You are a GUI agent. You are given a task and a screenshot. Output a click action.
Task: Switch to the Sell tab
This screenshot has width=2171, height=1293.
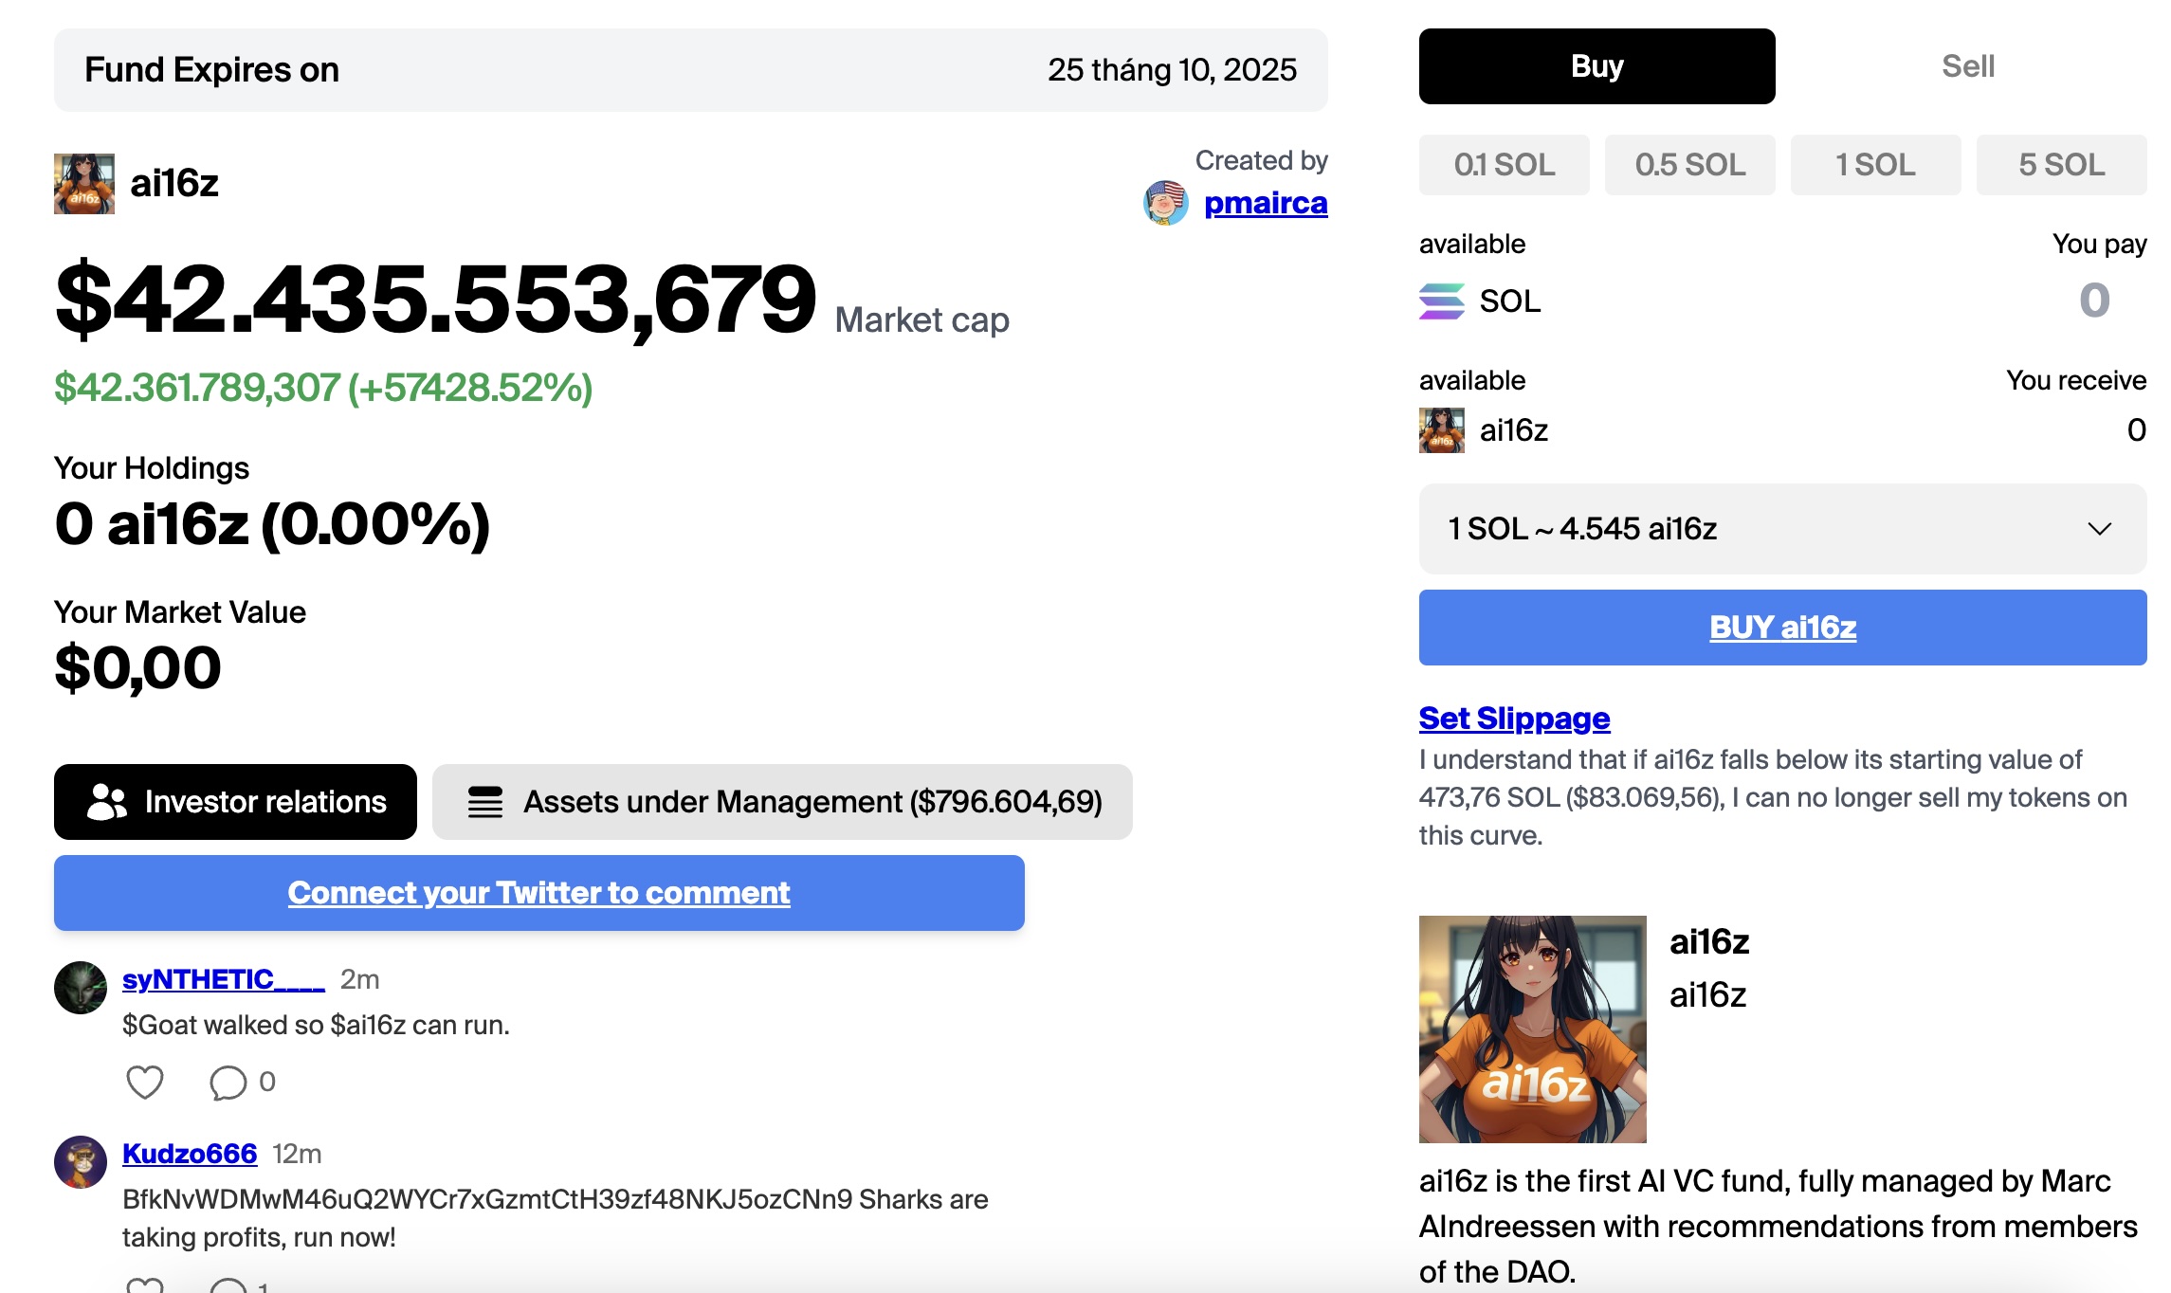(1967, 66)
